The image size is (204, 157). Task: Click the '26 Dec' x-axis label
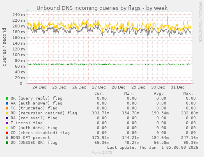click(79, 87)
